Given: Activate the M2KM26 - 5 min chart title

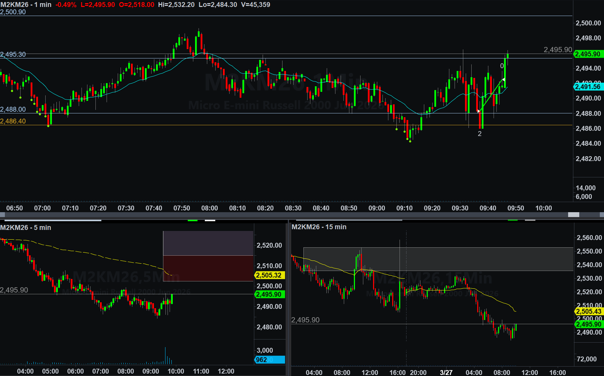Looking at the screenshot, I should 25,227.
